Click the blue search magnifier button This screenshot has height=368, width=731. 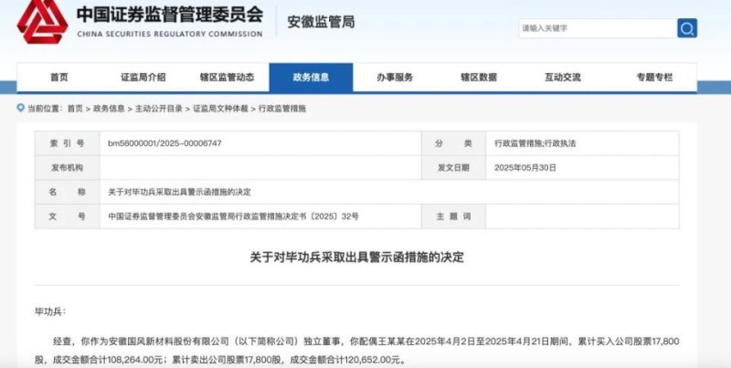pyautogui.click(x=687, y=28)
